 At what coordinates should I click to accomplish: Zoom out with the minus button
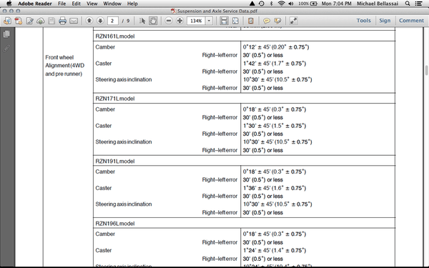169,21
